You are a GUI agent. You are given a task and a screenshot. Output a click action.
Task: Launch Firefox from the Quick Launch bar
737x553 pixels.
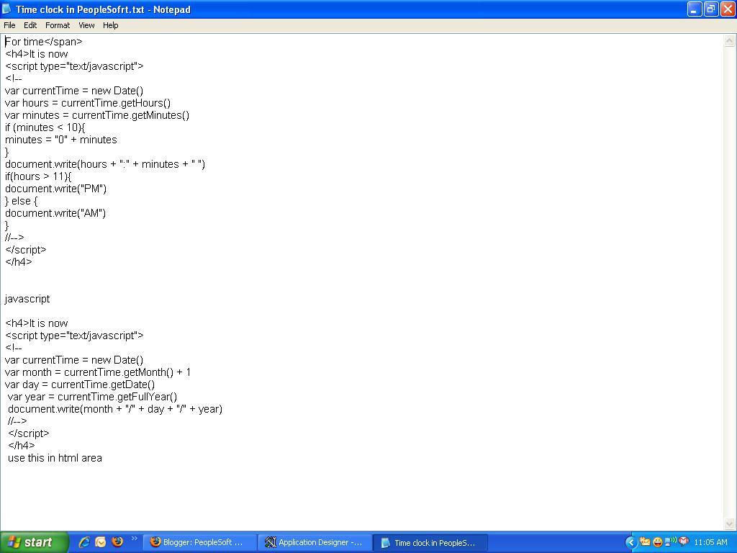(117, 542)
